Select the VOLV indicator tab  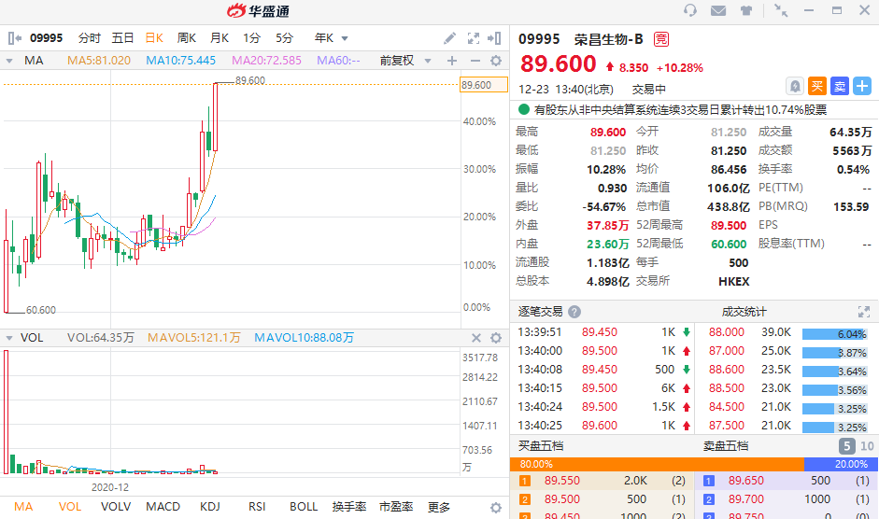coord(116,507)
